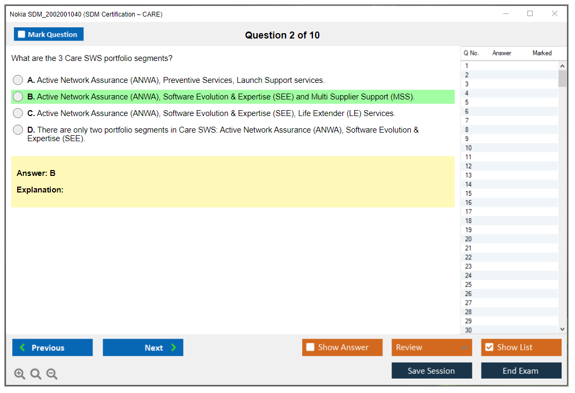Select option D radio button

click(18, 130)
